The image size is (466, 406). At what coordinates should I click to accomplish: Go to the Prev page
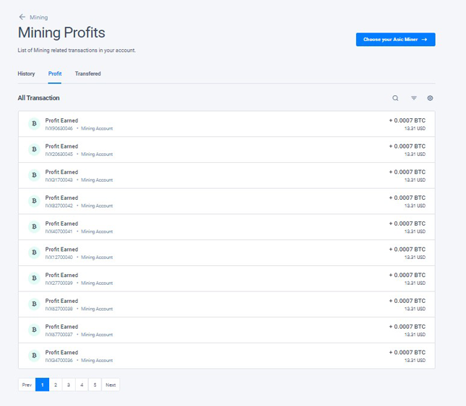[x=27, y=385]
